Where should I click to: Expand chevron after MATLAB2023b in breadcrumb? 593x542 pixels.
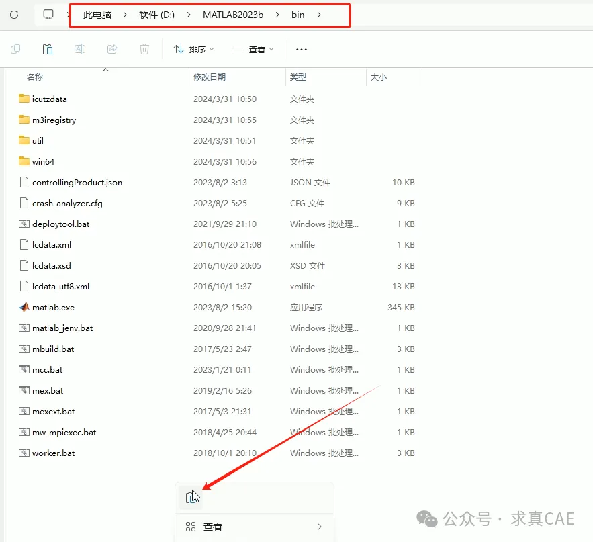(277, 15)
